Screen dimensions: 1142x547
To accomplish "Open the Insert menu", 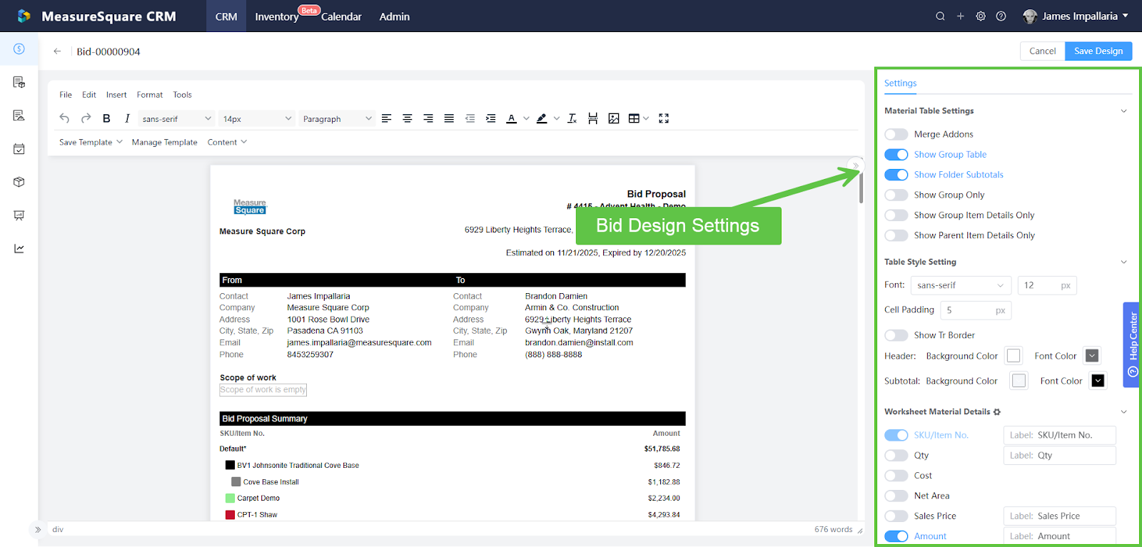I will pos(116,95).
